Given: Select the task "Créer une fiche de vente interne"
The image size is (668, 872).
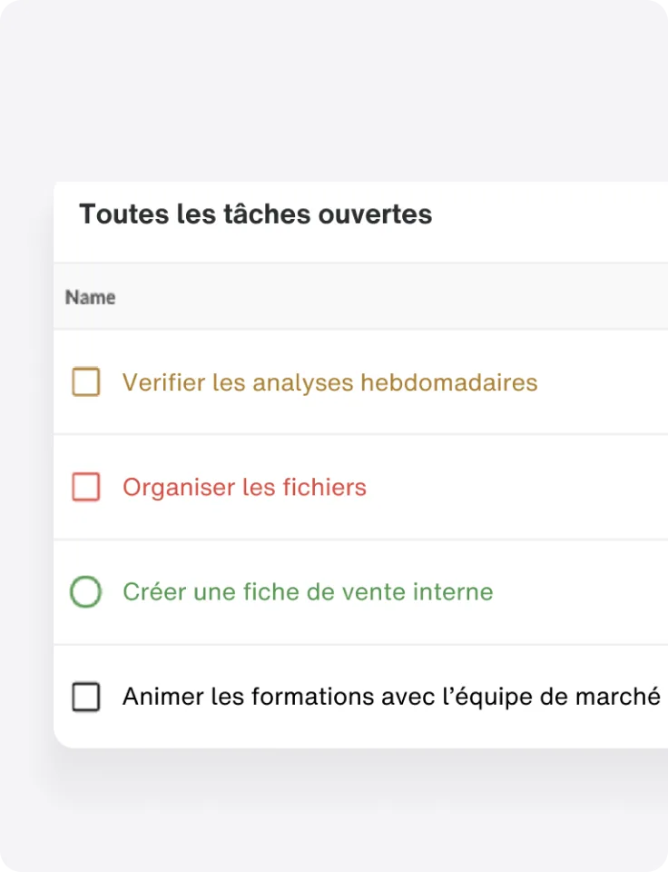Looking at the screenshot, I should click(308, 591).
